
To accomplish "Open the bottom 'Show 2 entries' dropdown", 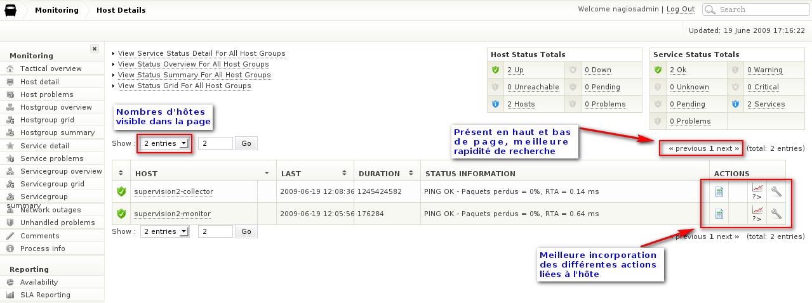I will [x=165, y=231].
